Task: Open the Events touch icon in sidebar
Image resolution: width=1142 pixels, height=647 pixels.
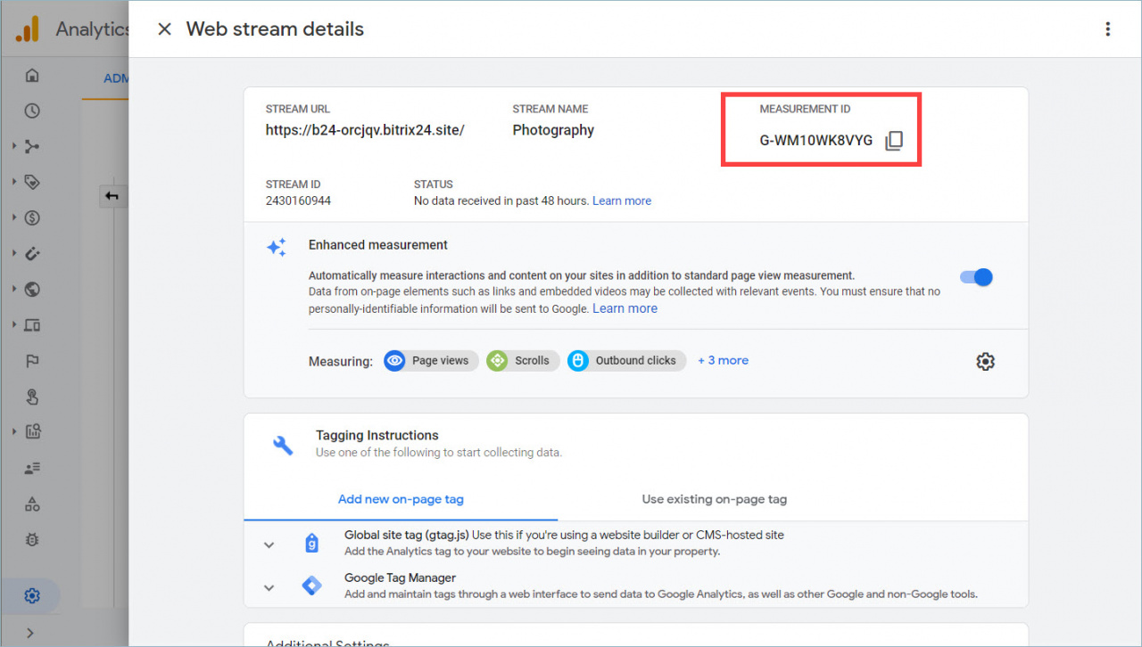Action: click(x=32, y=397)
